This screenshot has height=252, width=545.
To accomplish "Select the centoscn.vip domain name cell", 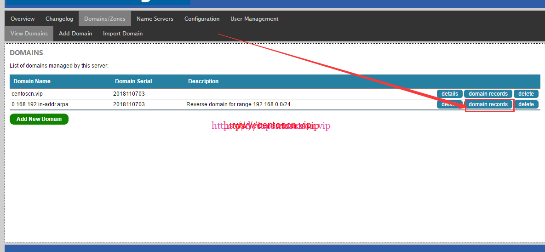I will click(27, 94).
